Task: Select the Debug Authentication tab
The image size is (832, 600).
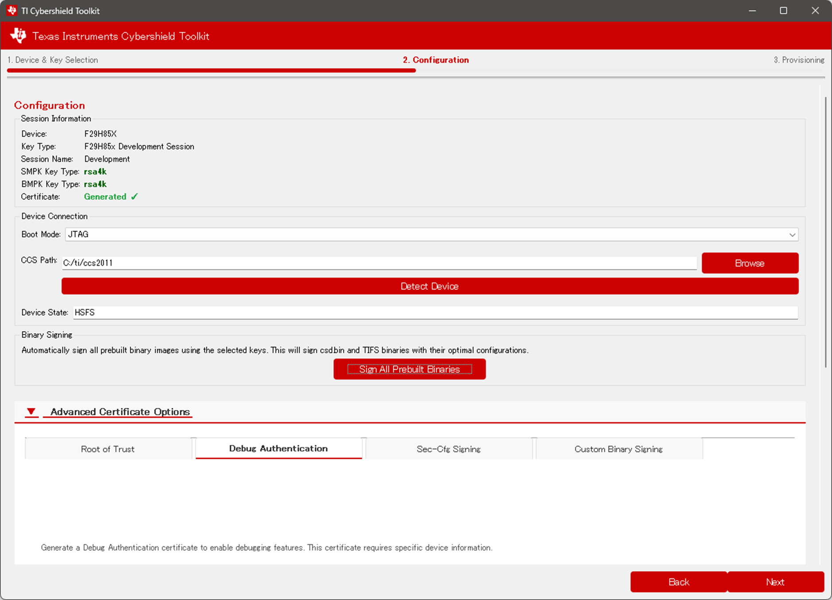Action: [x=279, y=448]
